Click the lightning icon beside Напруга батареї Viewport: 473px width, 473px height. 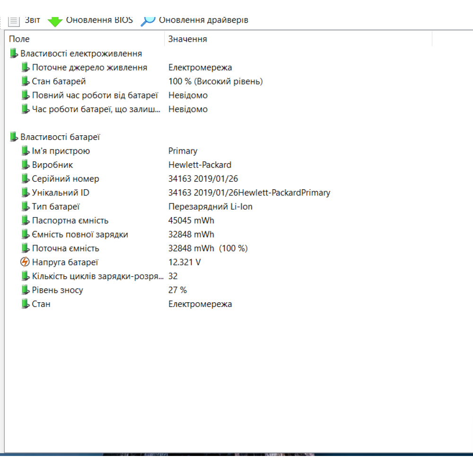[25, 262]
